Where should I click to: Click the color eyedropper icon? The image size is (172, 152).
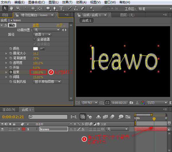point(42,49)
